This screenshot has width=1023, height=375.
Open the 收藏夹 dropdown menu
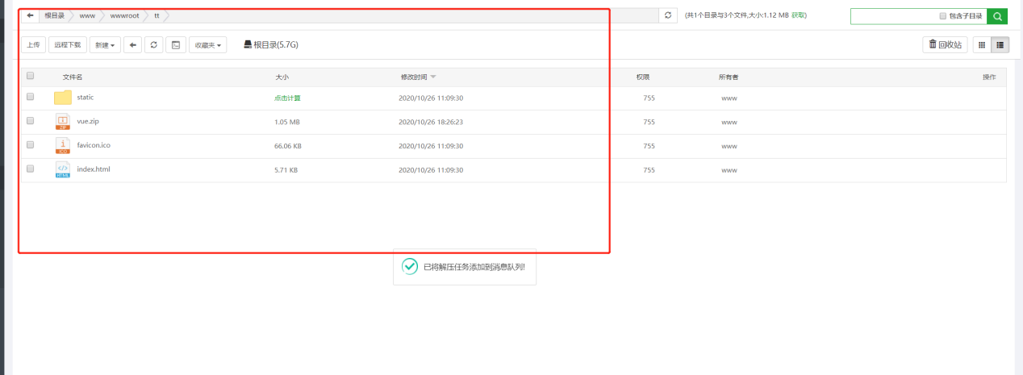tap(207, 45)
